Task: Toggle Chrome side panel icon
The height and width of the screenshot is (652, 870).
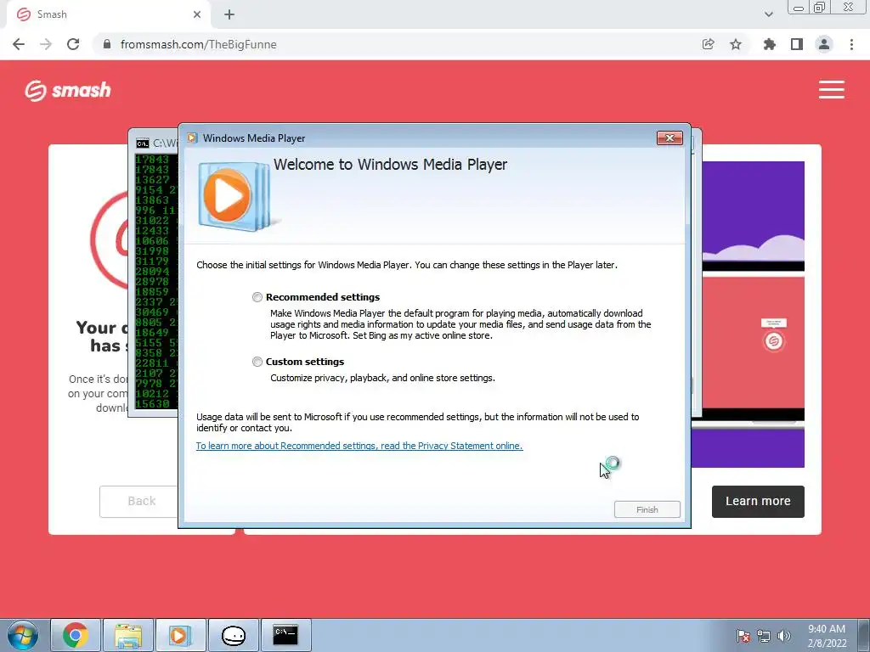Action: (x=797, y=44)
